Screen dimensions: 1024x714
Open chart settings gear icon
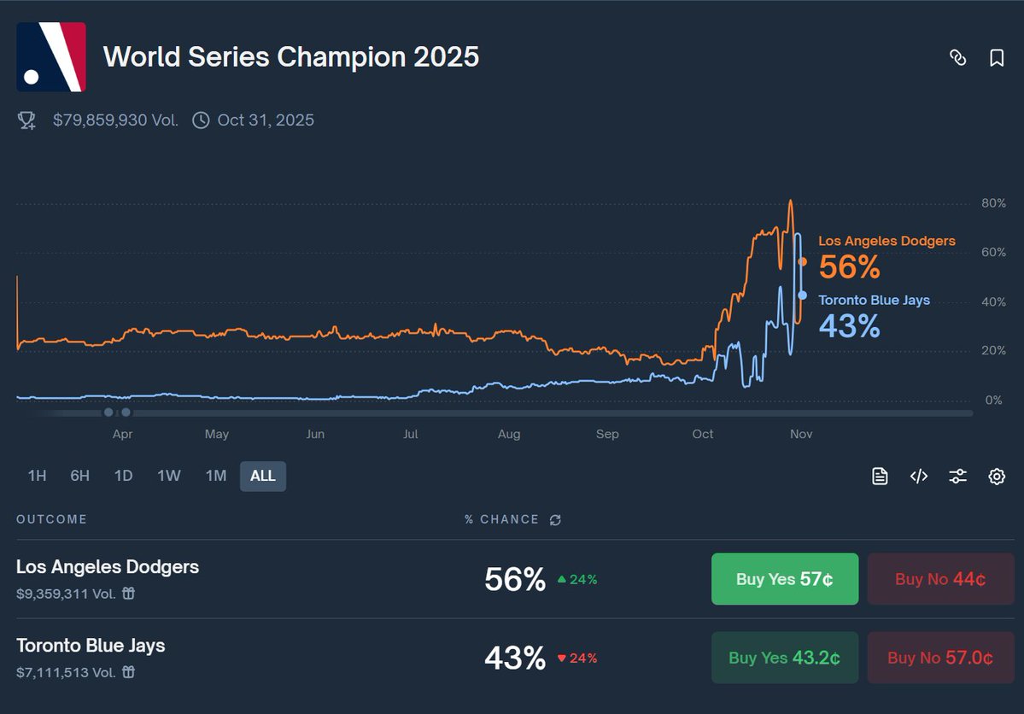pos(997,477)
